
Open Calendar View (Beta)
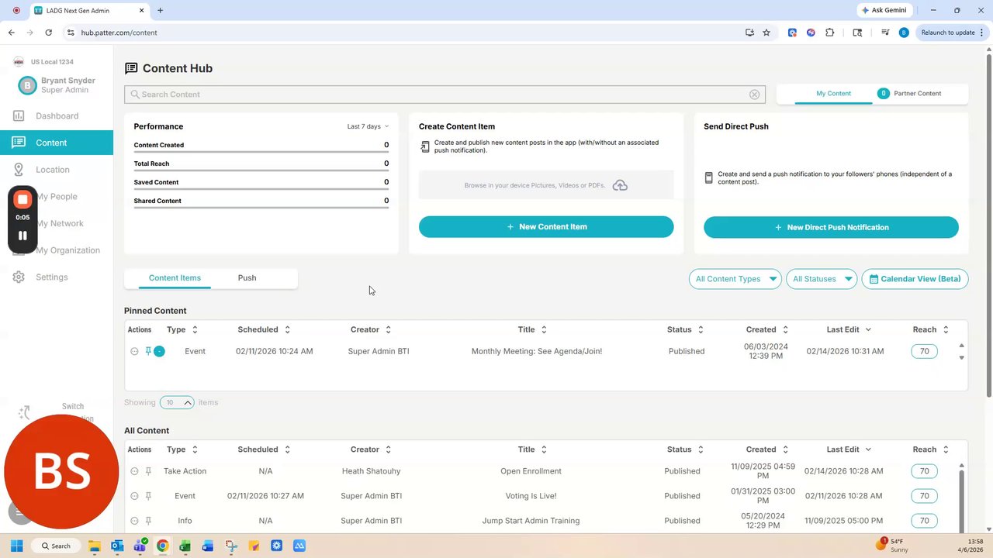pyautogui.click(x=915, y=279)
